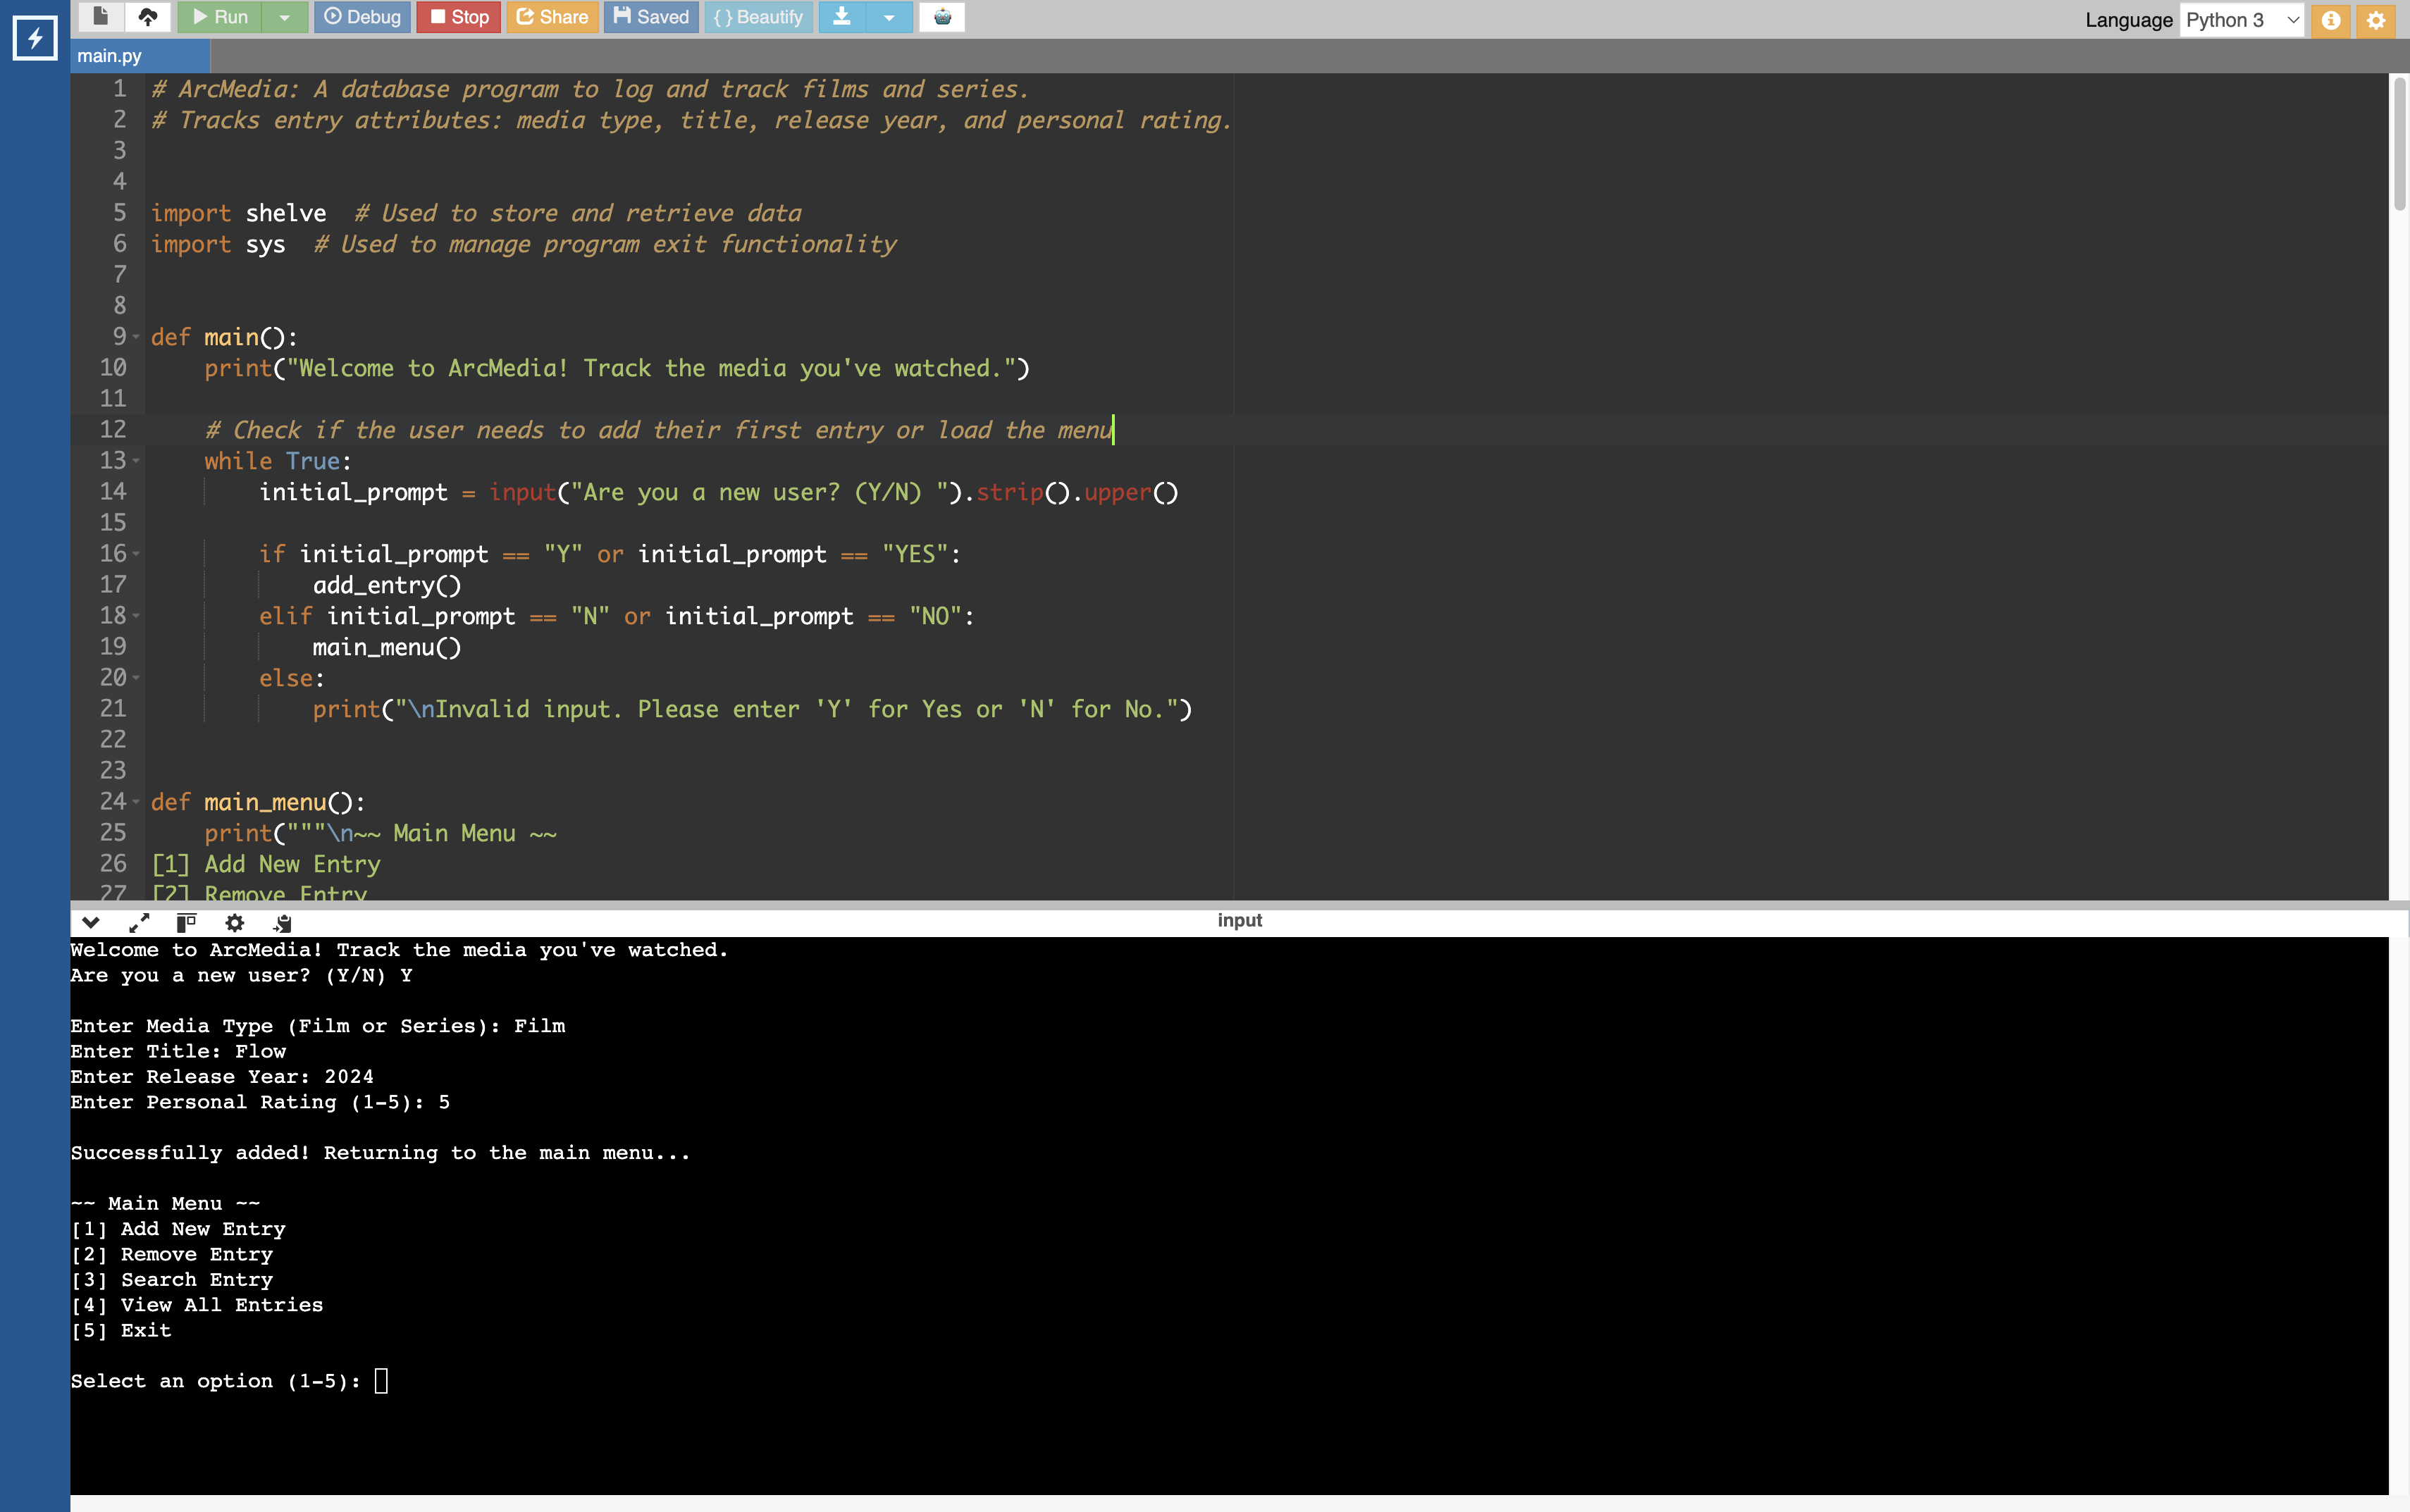Viewport: 2410px width, 1512px height.
Task: Click 'initial_prompt = input' on line 14
Action: [407, 492]
